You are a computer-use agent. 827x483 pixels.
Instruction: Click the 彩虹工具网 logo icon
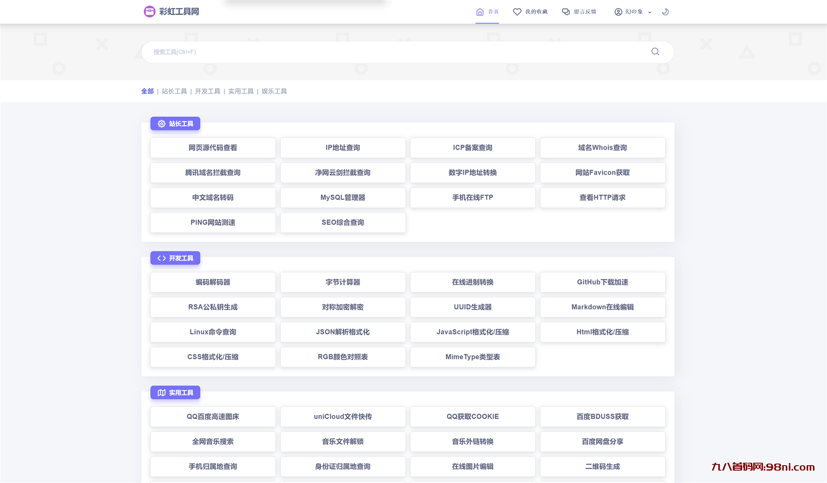coord(149,12)
